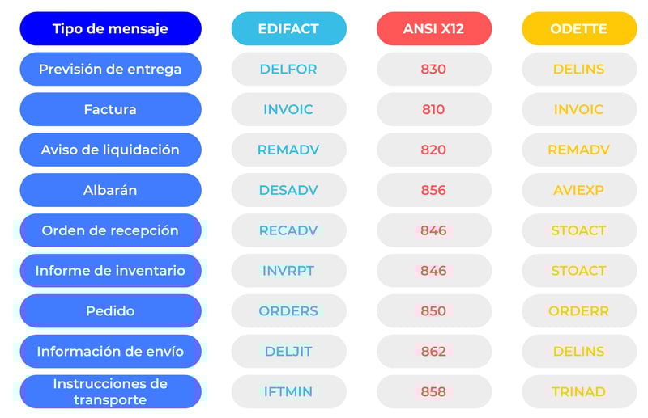This screenshot has width=648, height=418.
Task: Click the 'Tipo de mensaje' header pill
Action: click(110, 28)
